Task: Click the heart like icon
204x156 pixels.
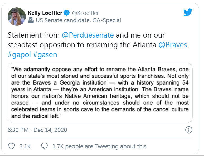Action: tap(12, 146)
